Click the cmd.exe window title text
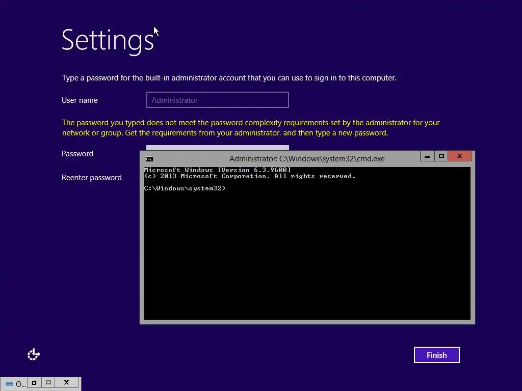Image resolution: width=522 pixels, height=391 pixels. (307, 159)
